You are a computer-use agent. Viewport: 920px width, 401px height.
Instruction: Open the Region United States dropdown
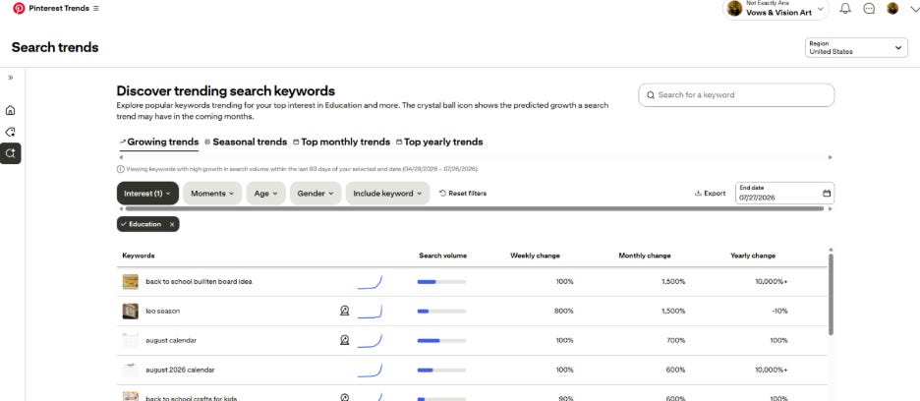point(857,47)
